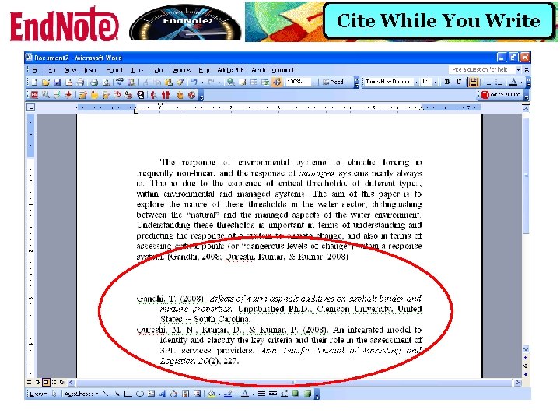Viewport: 560px width, 420px height.
Task: Expand EndNote toolbar options arrow
Action: 201,96
